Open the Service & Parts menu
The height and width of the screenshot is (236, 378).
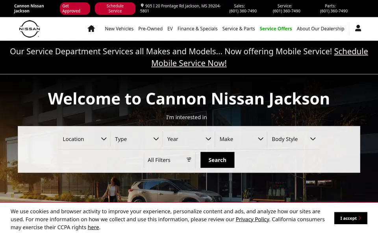[x=239, y=29]
